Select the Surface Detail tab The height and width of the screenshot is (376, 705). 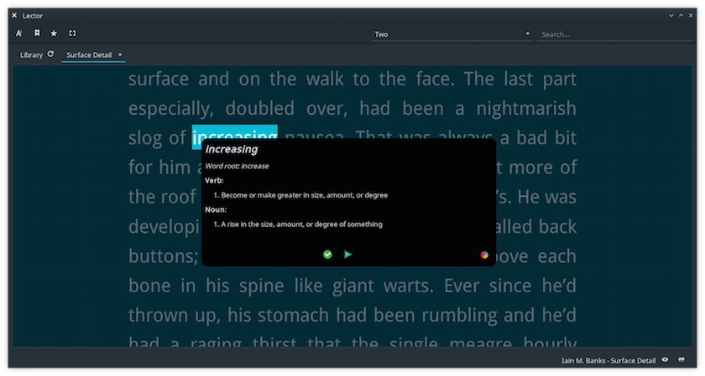(x=89, y=54)
